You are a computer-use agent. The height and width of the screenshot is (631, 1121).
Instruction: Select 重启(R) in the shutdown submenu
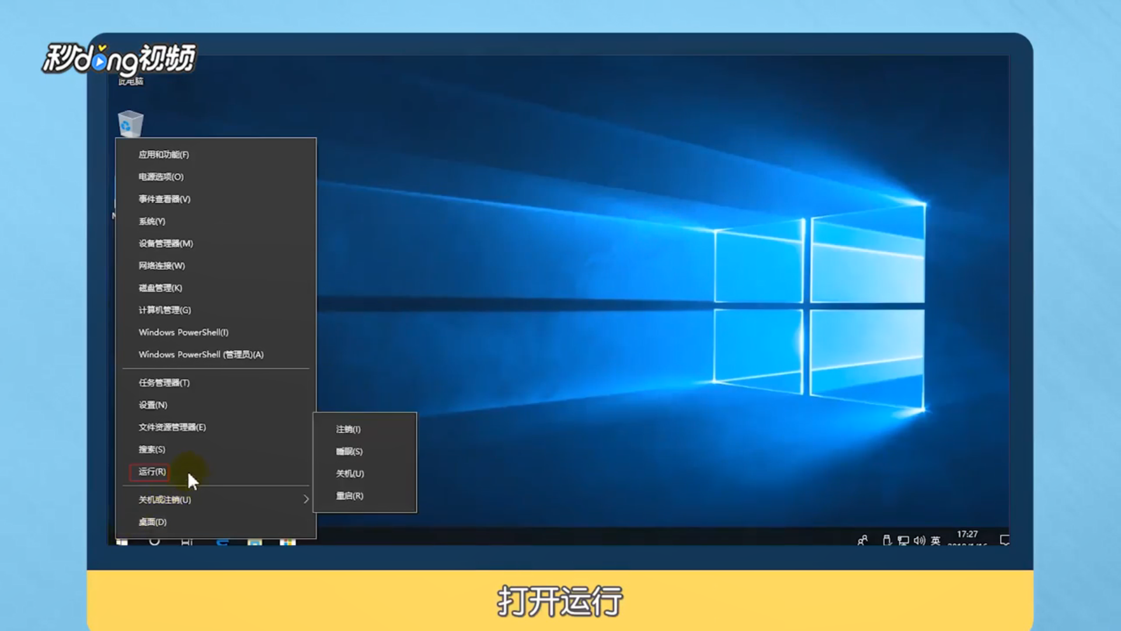click(x=349, y=496)
